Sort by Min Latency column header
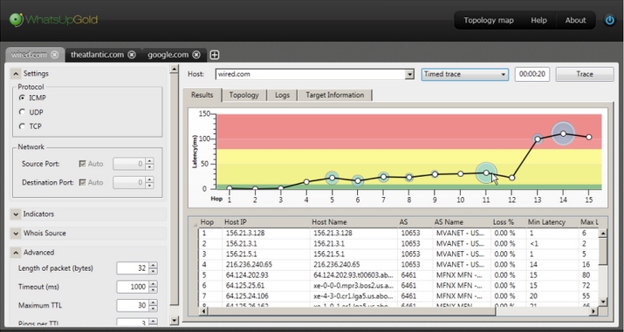This screenshot has height=332, width=624. (x=552, y=222)
